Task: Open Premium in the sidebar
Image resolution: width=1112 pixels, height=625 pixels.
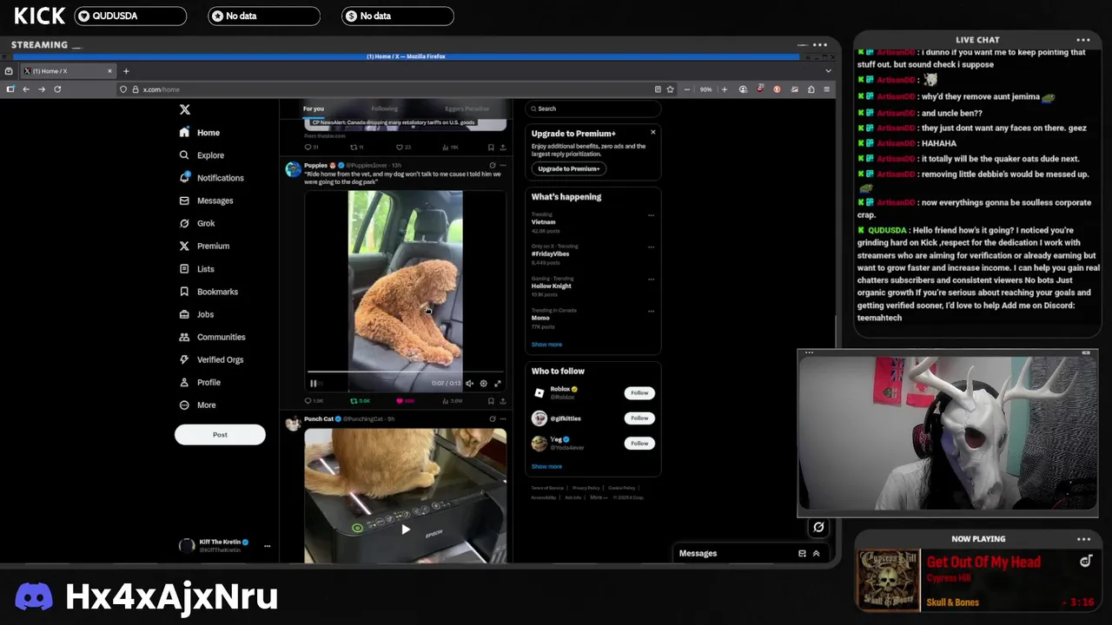Action: pyautogui.click(x=204, y=246)
